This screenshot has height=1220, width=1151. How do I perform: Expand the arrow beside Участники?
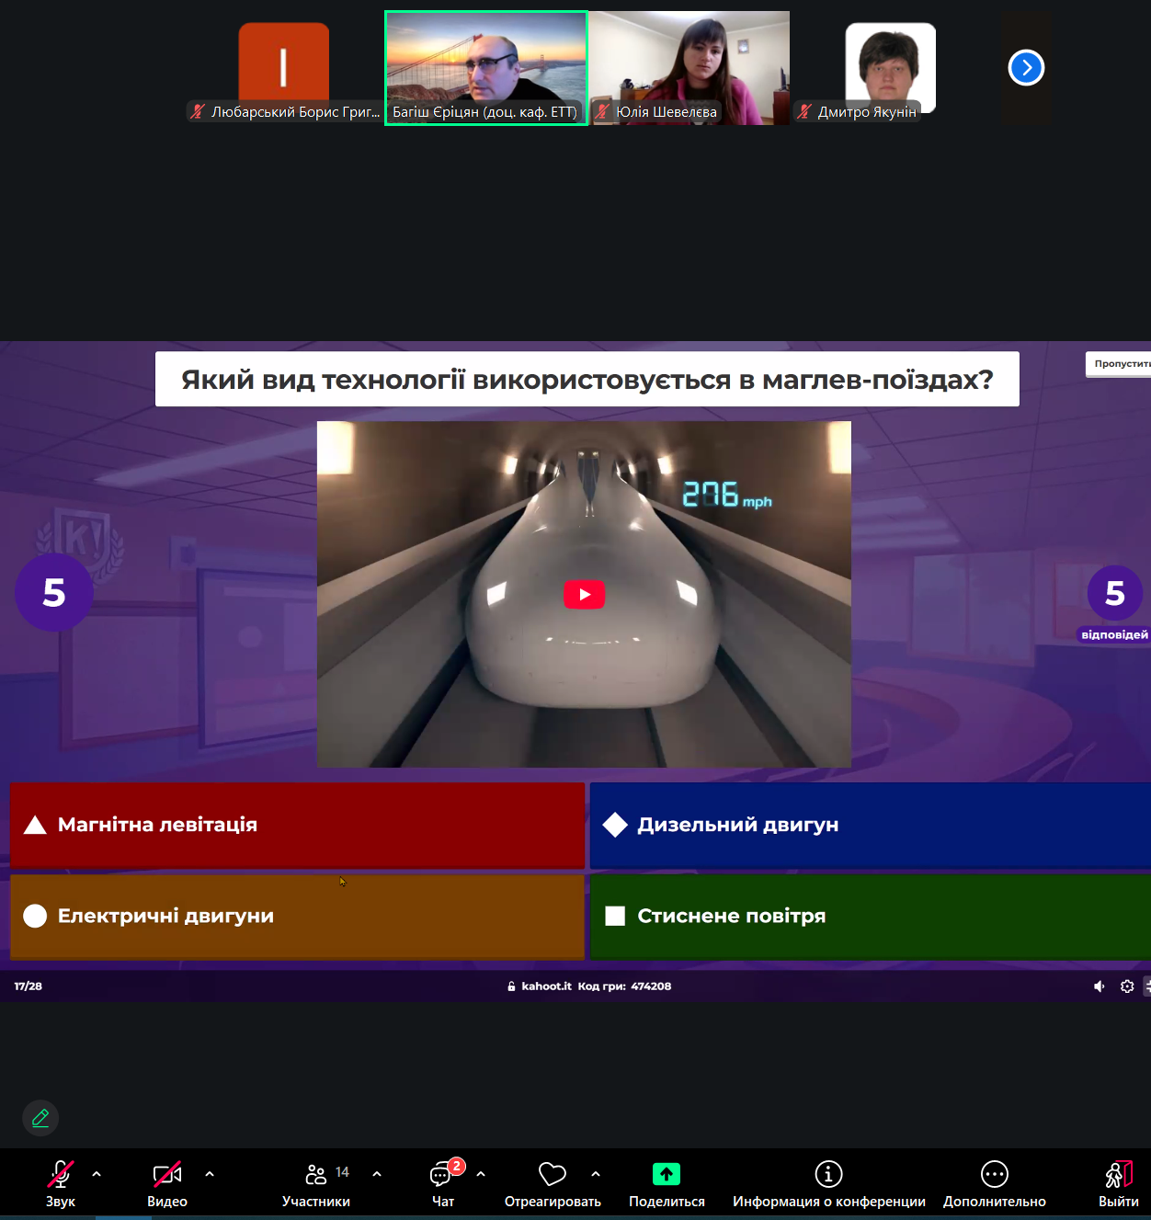point(377,1174)
